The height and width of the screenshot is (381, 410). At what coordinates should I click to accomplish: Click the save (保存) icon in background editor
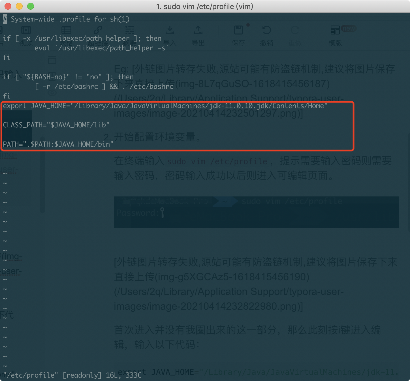[238, 30]
